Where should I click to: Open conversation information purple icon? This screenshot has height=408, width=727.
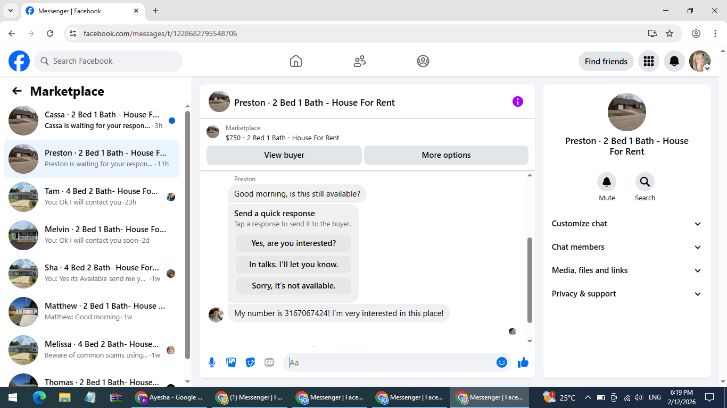coord(518,102)
